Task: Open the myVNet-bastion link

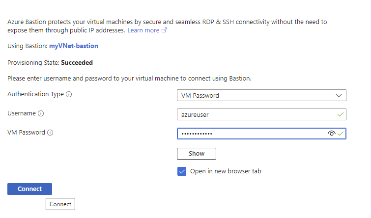Action: tap(74, 46)
